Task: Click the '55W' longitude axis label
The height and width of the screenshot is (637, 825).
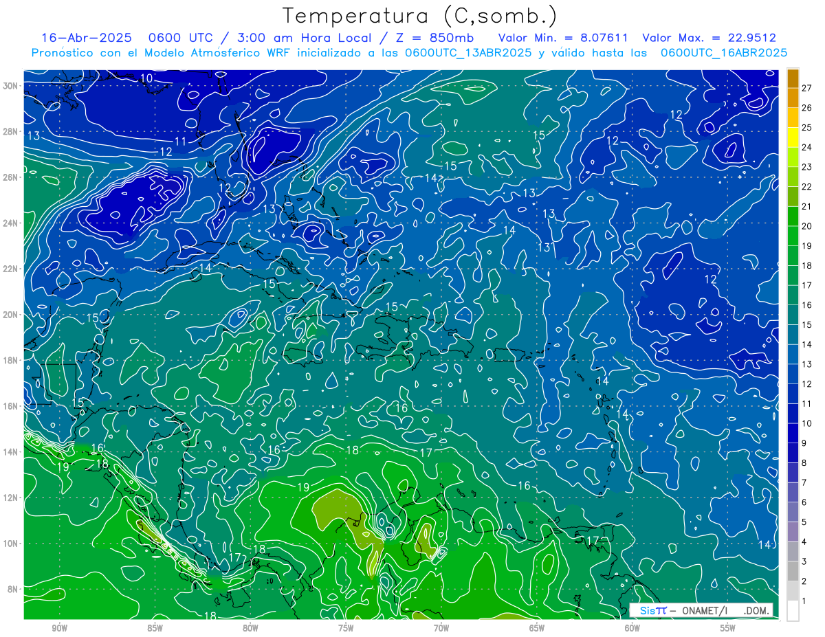Action: 728,628
